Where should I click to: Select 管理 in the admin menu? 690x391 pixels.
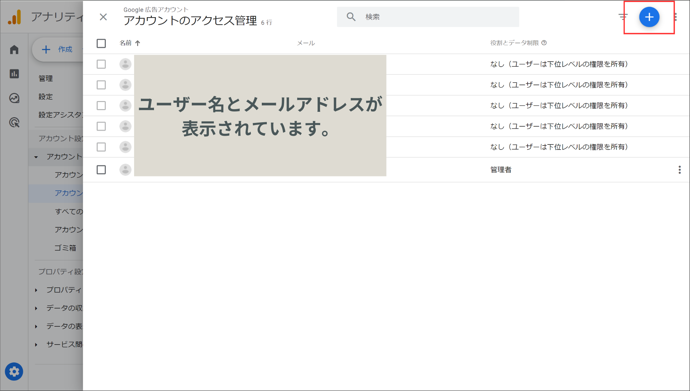[45, 78]
